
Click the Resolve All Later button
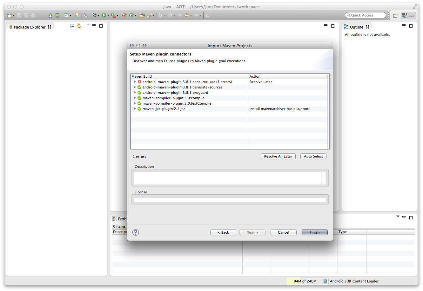pos(278,156)
